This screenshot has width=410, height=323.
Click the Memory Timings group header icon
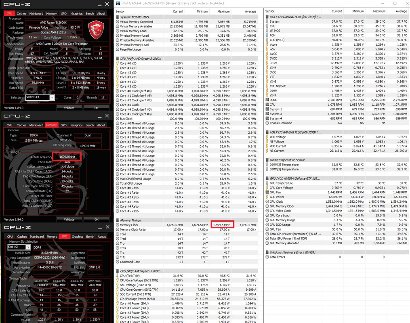[x=118, y=220]
